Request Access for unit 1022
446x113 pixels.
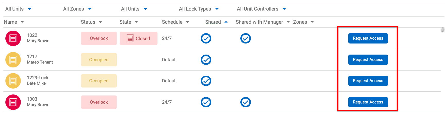point(368,38)
